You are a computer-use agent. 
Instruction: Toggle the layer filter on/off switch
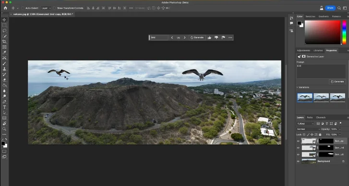click(x=340, y=123)
